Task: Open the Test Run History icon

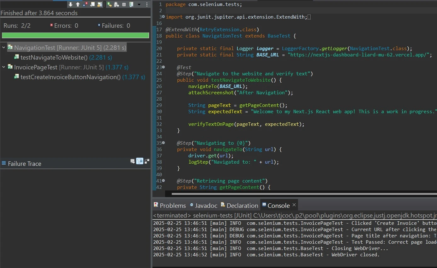Action: pos(131,4)
